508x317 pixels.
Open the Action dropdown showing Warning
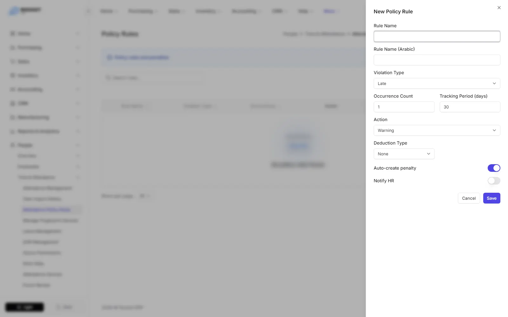click(x=437, y=130)
